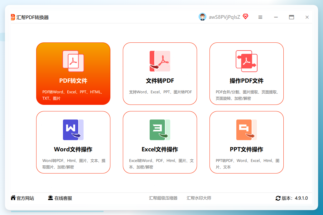Image resolution: width=323 pixels, height=215 pixels.
Task: Open the Word文件操作 icon
Action: coord(73,130)
